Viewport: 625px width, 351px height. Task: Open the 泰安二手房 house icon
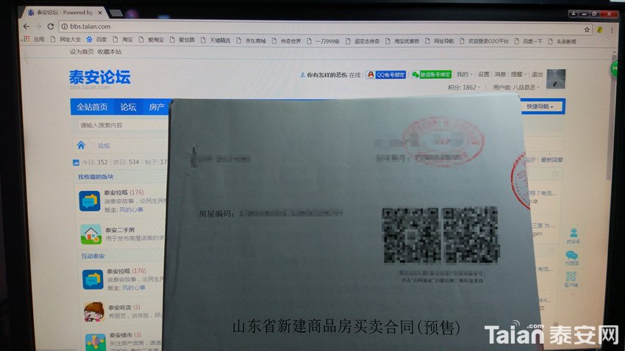pyautogui.click(x=91, y=234)
